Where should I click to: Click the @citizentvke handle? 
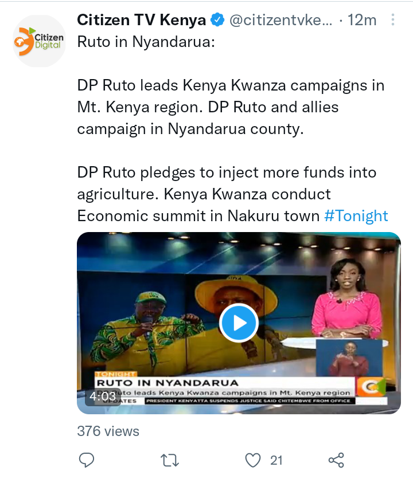point(280,20)
